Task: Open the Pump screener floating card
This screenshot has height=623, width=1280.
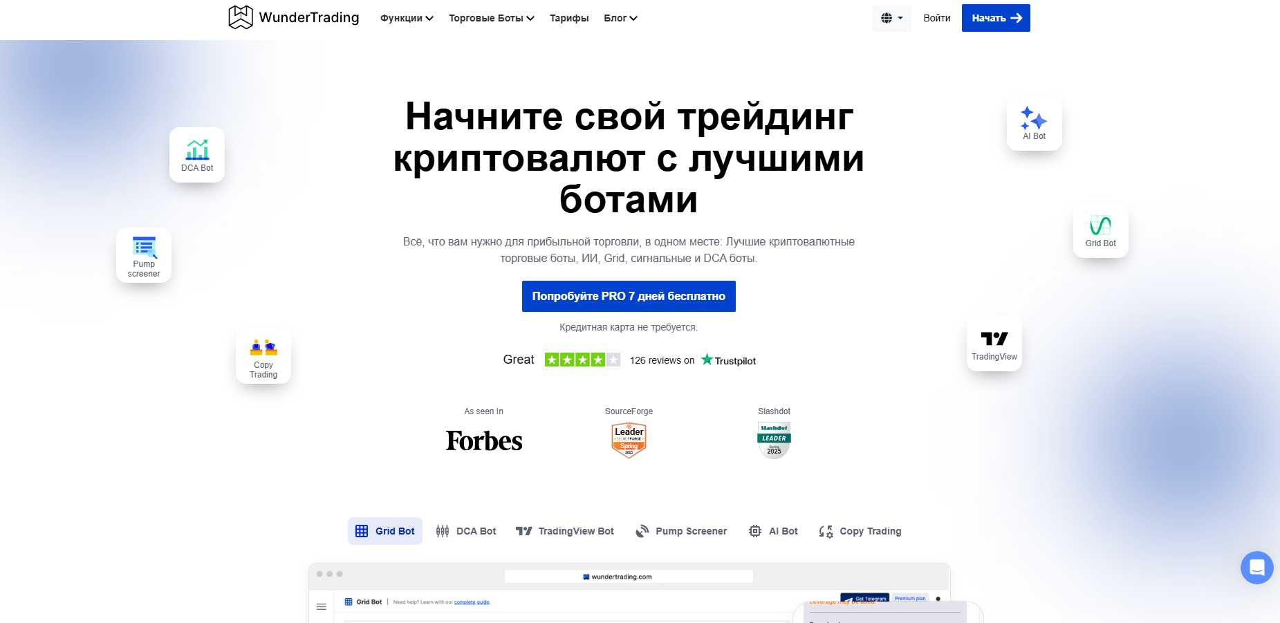Action: click(144, 255)
